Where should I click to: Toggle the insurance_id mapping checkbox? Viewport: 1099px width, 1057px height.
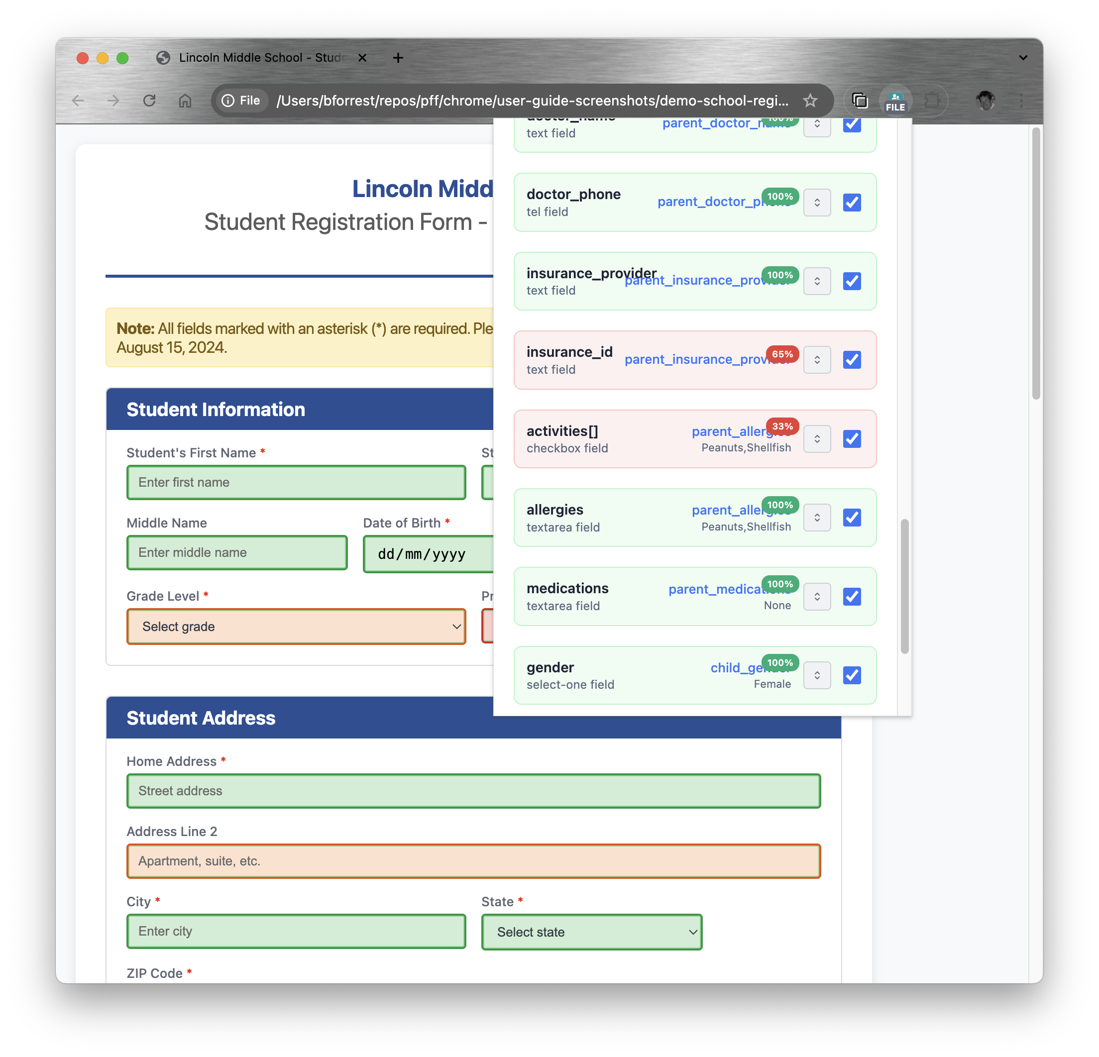click(852, 360)
